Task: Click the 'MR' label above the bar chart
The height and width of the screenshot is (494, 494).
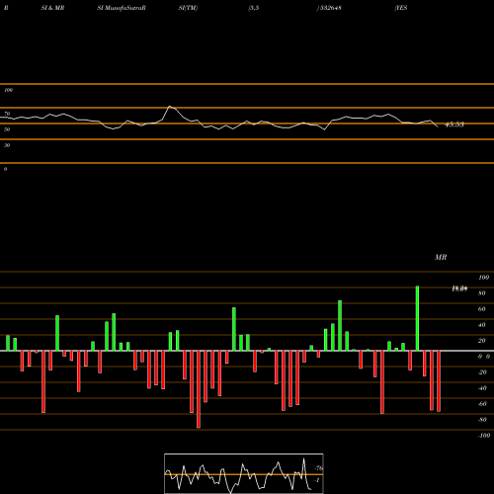Action: 441,257
